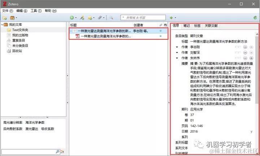The image size is (260, 156).
Task: Open creator type dropdown for 李志刚
Action: coord(177,47)
